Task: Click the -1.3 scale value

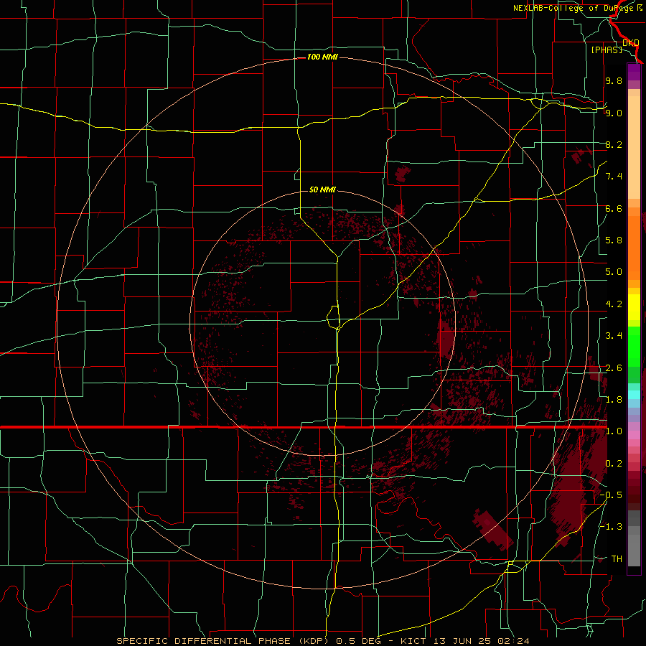Action: pos(611,527)
